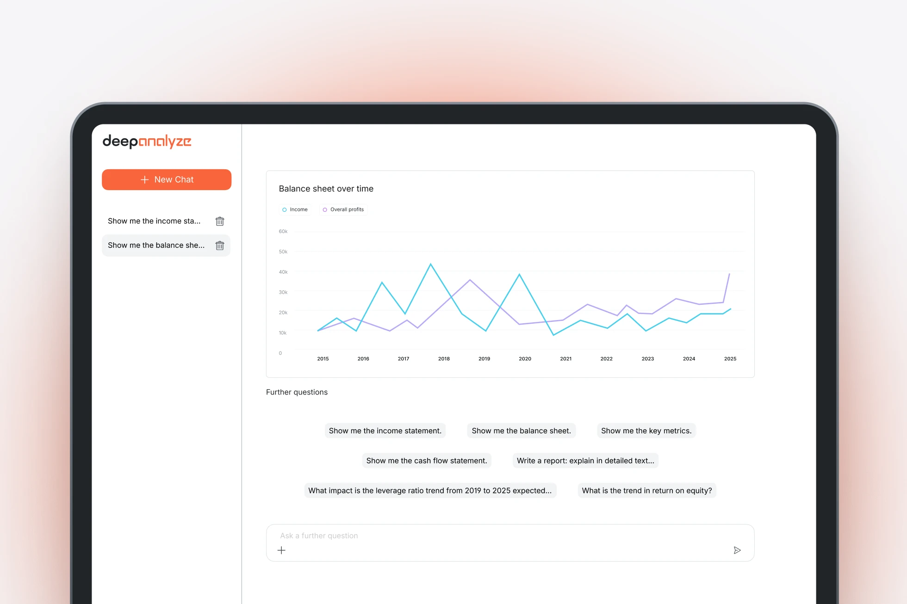Toggle the Income legend series
The image size is (907, 604).
[295, 210]
